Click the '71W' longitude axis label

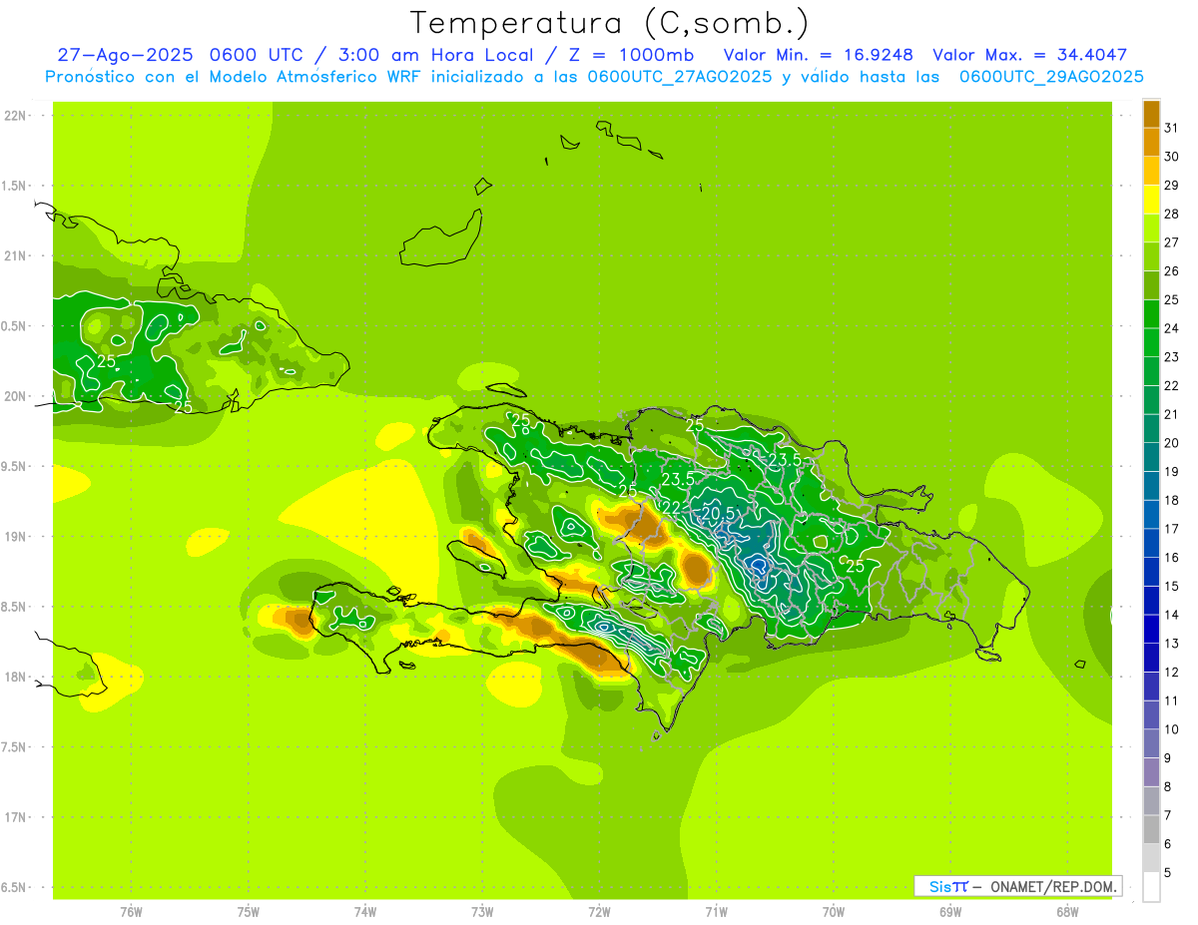click(716, 912)
